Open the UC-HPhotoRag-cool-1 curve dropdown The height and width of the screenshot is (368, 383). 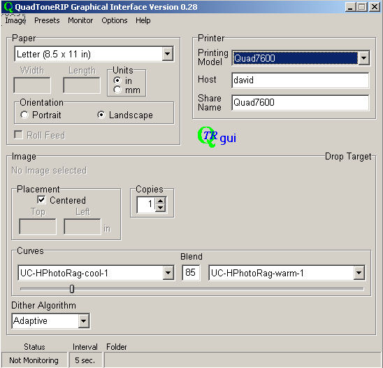coord(168,273)
